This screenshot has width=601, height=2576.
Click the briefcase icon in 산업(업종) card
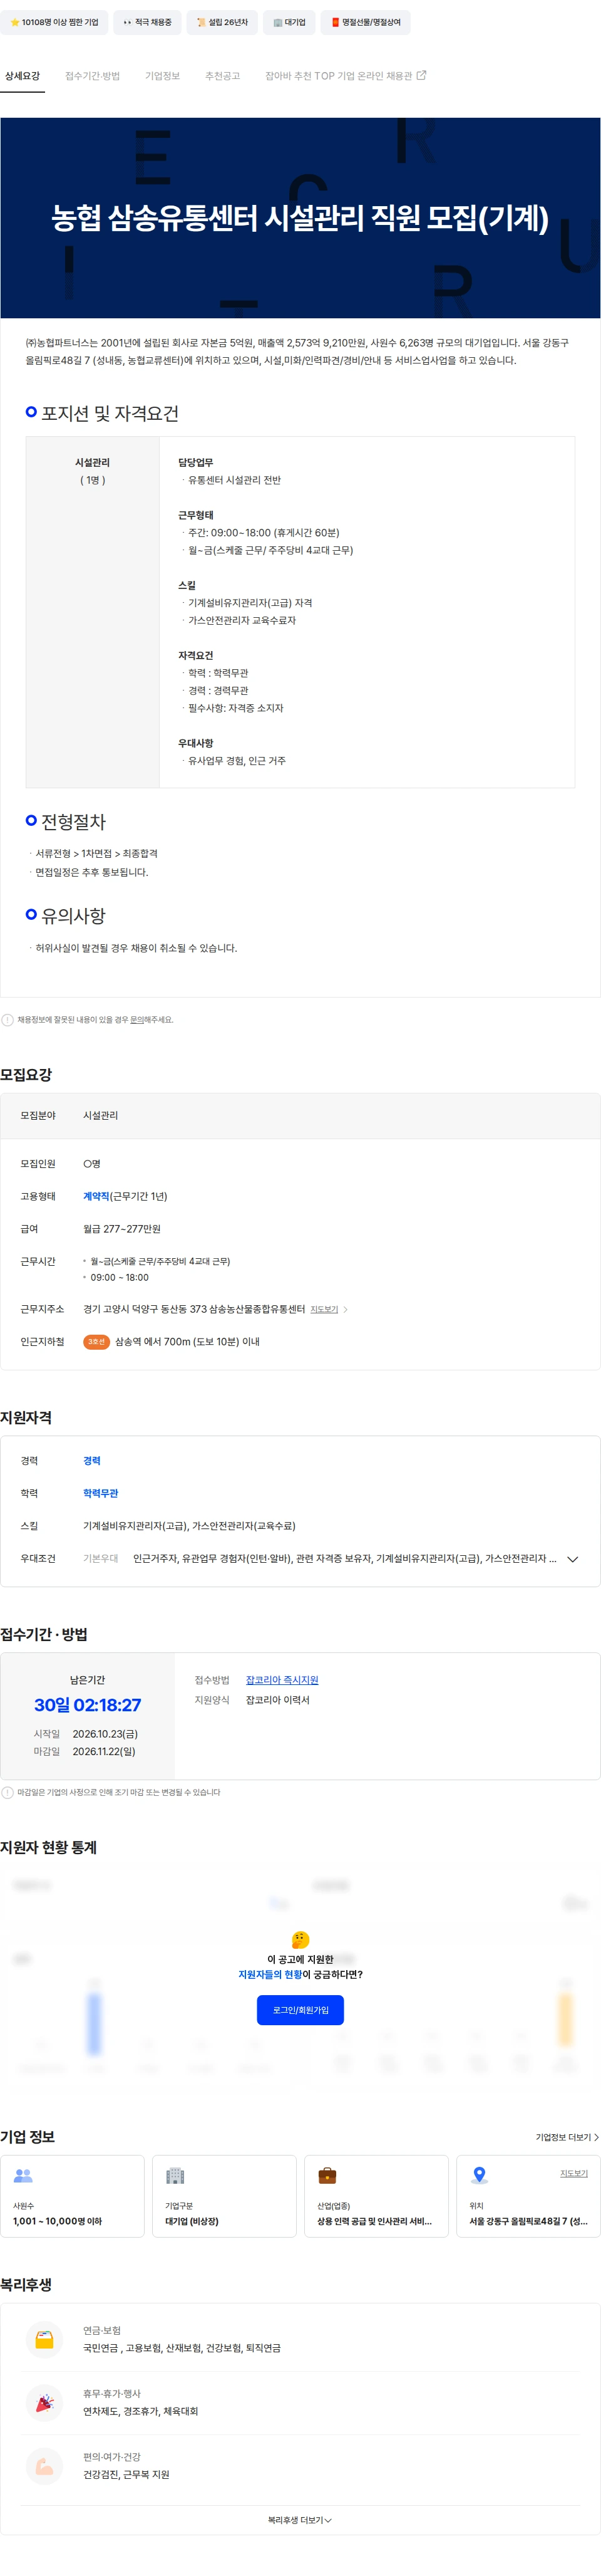tap(326, 2175)
